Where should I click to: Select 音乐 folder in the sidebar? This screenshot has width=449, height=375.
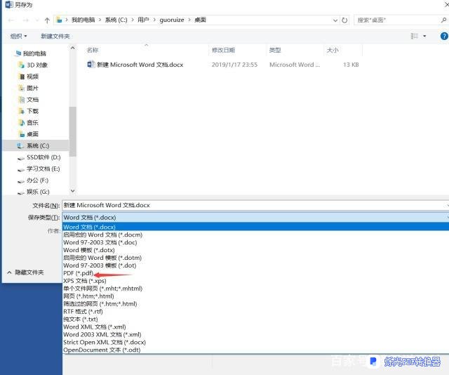click(32, 122)
